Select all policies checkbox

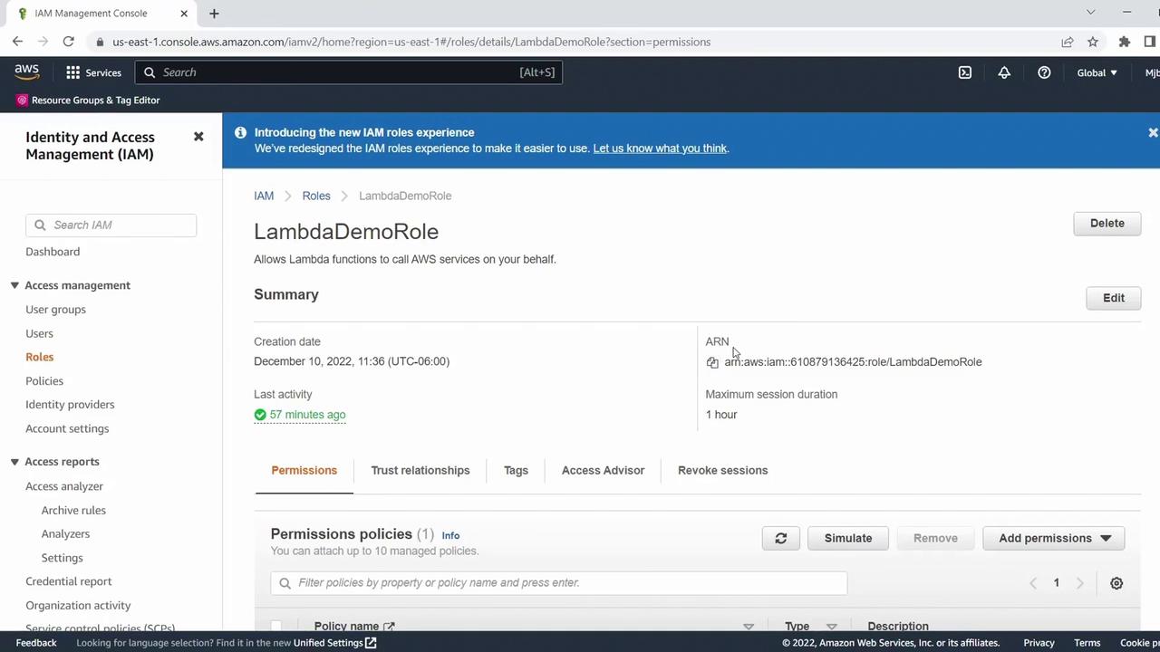pyautogui.click(x=276, y=626)
